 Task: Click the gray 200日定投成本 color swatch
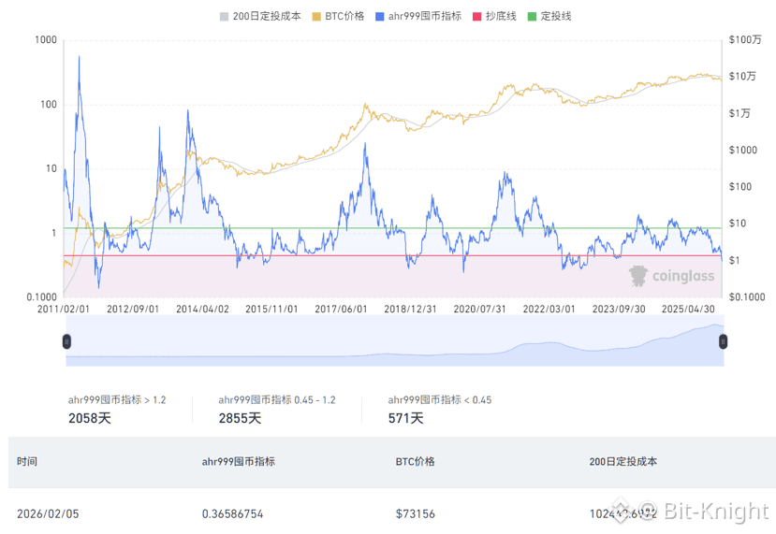pos(225,17)
